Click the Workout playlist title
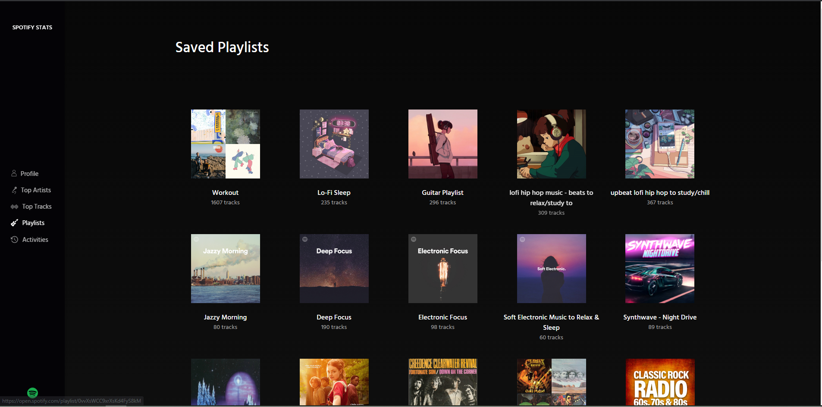 click(225, 193)
